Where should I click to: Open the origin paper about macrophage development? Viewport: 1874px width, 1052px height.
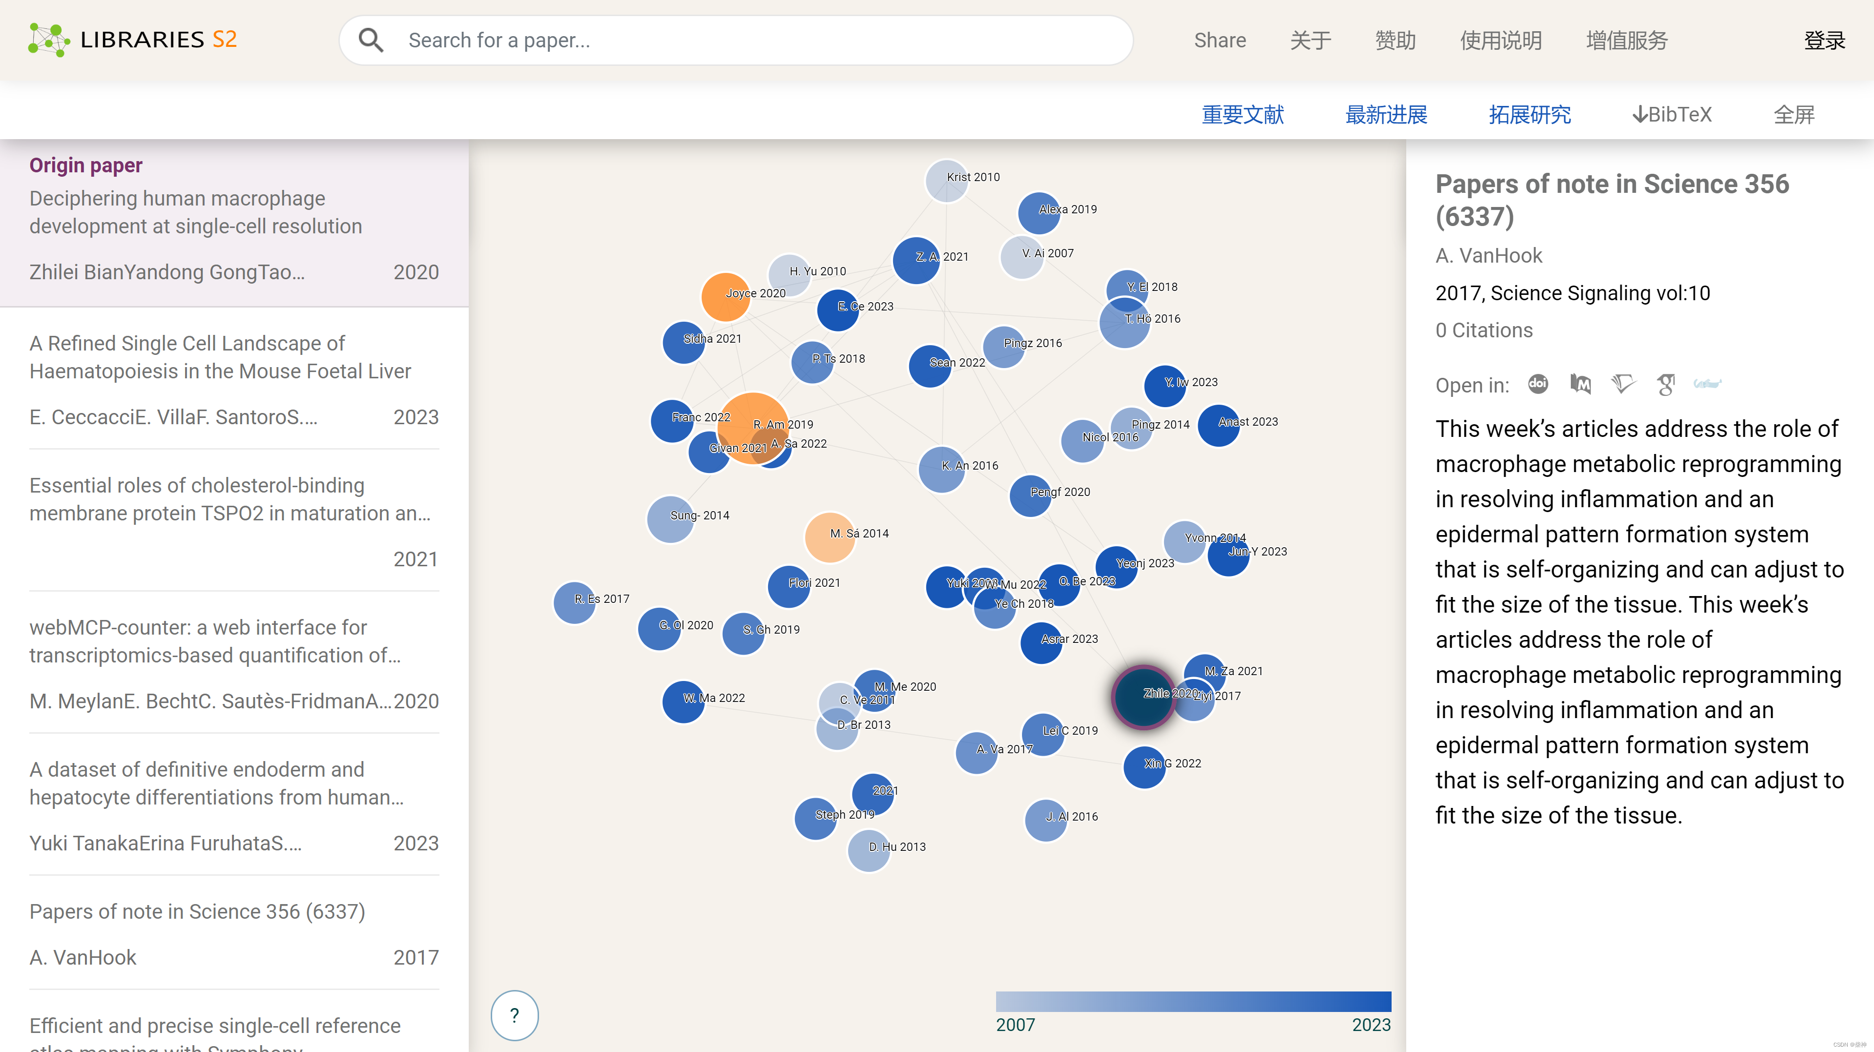pyautogui.click(x=195, y=212)
